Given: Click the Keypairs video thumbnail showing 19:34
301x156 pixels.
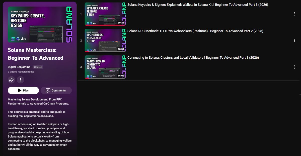Looking at the screenshot, I should tap(105, 14).
